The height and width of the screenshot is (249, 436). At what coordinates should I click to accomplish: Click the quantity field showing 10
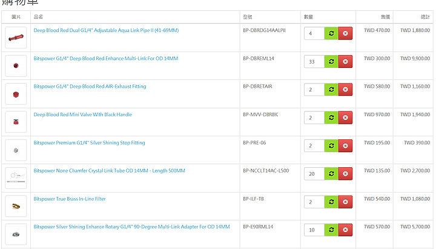click(314, 230)
